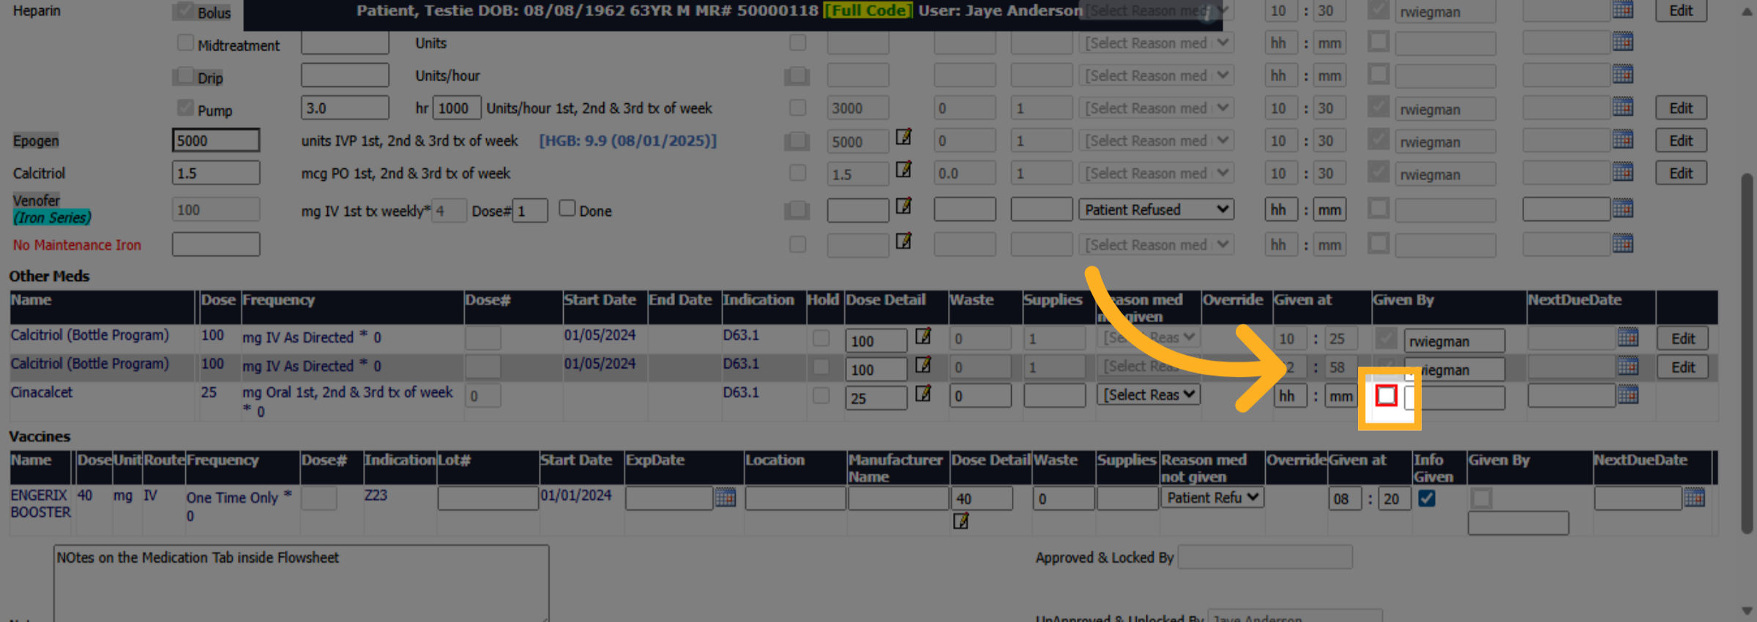Open the calendar icon in the No Maintenance Iron row
1757x622 pixels.
pos(1623,243)
